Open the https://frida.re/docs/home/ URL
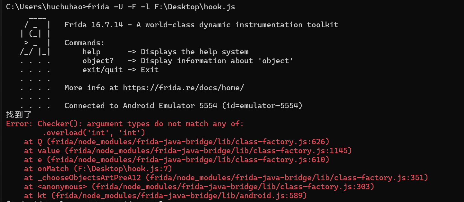This screenshot has height=202, width=464. click(184, 88)
